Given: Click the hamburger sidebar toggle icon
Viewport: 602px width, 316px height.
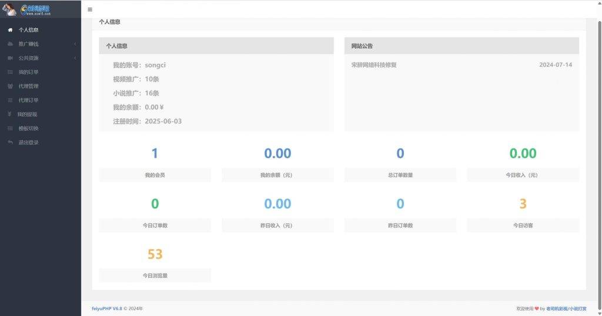Looking at the screenshot, I should (90, 9).
